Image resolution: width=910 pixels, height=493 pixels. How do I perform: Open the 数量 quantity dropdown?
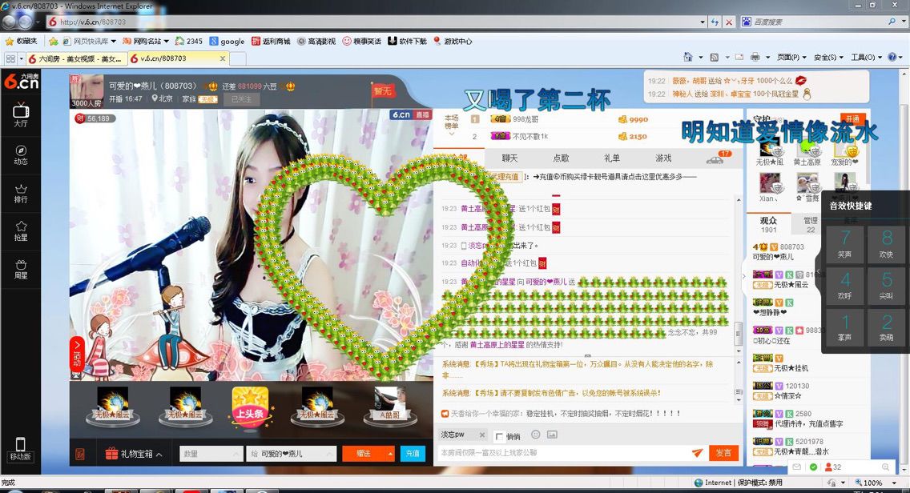pos(211,454)
